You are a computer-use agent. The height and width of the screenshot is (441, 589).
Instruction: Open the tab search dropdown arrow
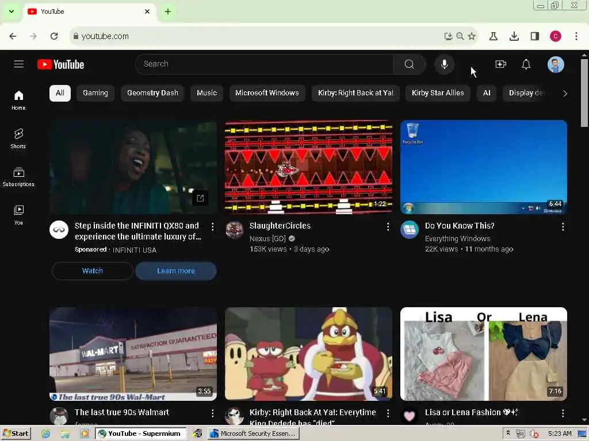pyautogui.click(x=12, y=11)
